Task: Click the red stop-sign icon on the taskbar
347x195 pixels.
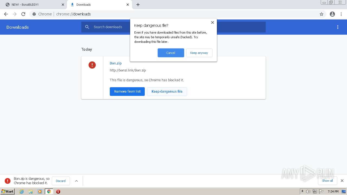Action: [x=58, y=191]
